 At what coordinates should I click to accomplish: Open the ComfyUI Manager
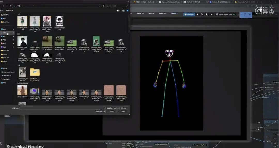click(x=189, y=14)
